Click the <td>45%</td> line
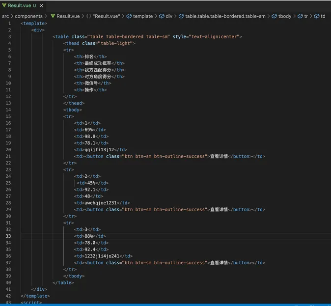Screen dimensions: 331x306 tap(92, 183)
